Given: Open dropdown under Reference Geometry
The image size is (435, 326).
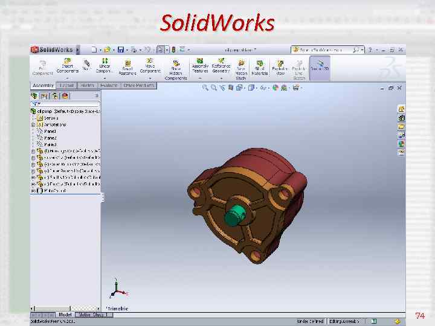Looking at the screenshot, I should (x=221, y=78).
